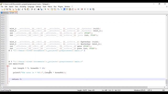Save the current file via toolbar
168x94 pixels.
point(7,9)
